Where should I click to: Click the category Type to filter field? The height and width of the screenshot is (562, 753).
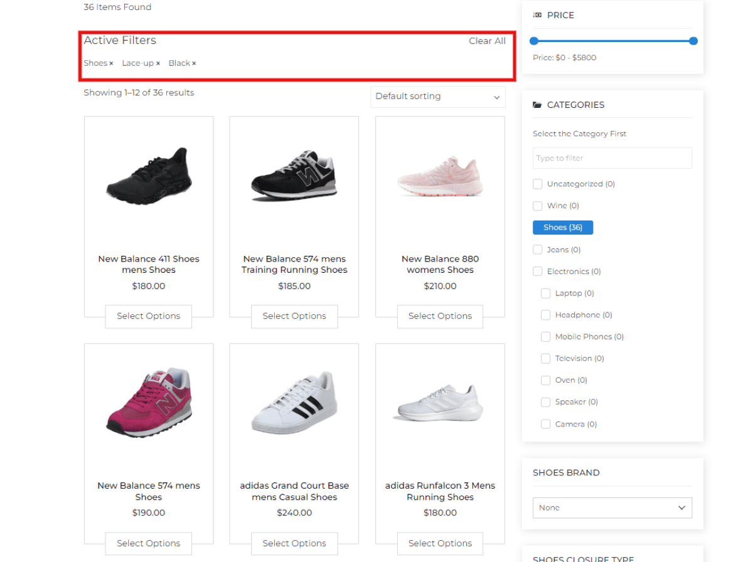[612, 158]
